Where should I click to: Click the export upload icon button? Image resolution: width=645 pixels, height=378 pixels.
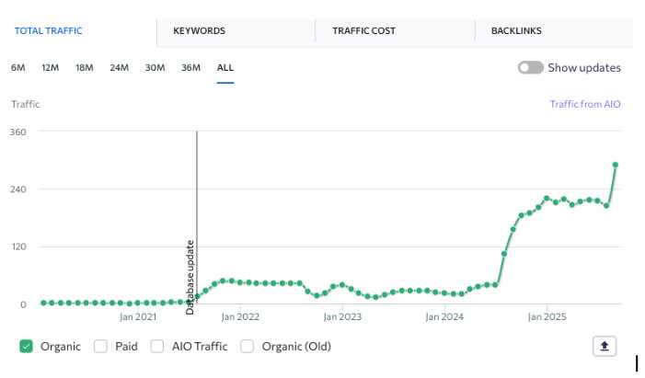click(604, 346)
